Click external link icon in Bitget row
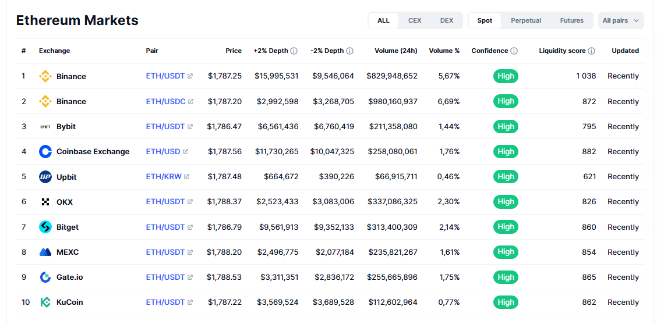The height and width of the screenshot is (324, 657). (190, 227)
